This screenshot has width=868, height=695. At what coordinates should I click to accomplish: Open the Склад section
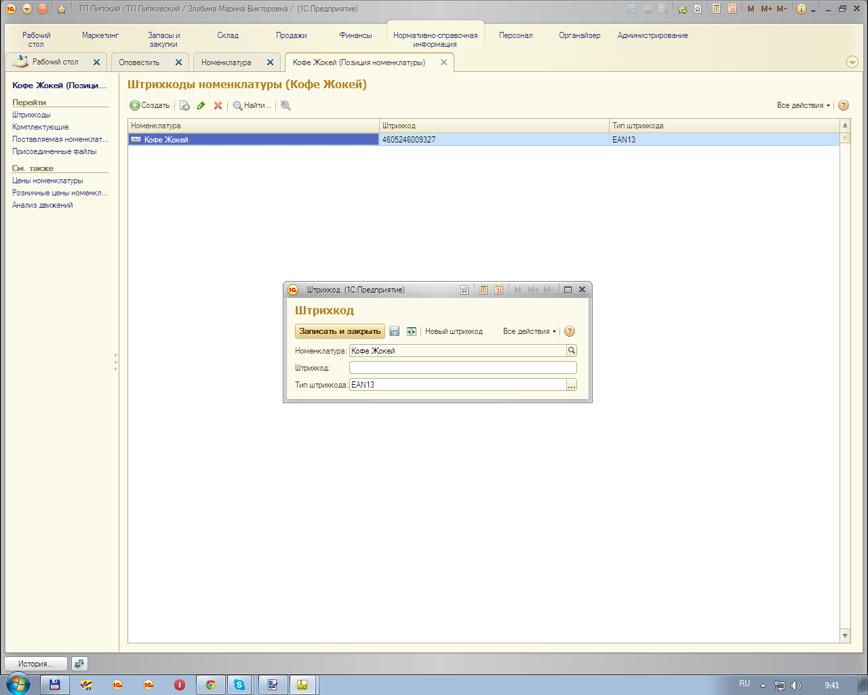228,35
